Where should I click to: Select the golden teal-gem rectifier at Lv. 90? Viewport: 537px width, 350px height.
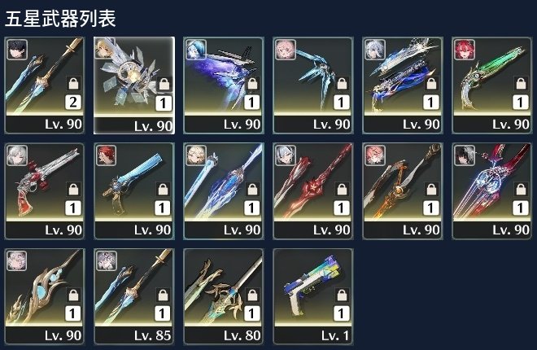pyautogui.click(x=45, y=296)
